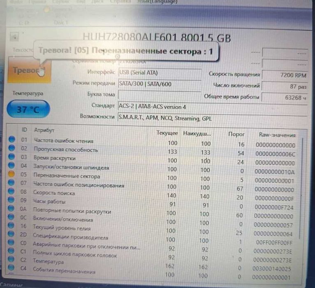This screenshot has height=288, width=315.
Task: Select the Disk 1 drive tab
Action: (61, 23)
